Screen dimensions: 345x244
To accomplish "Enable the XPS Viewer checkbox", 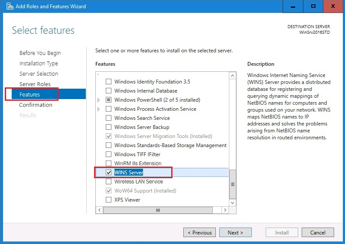I will point(109,200).
